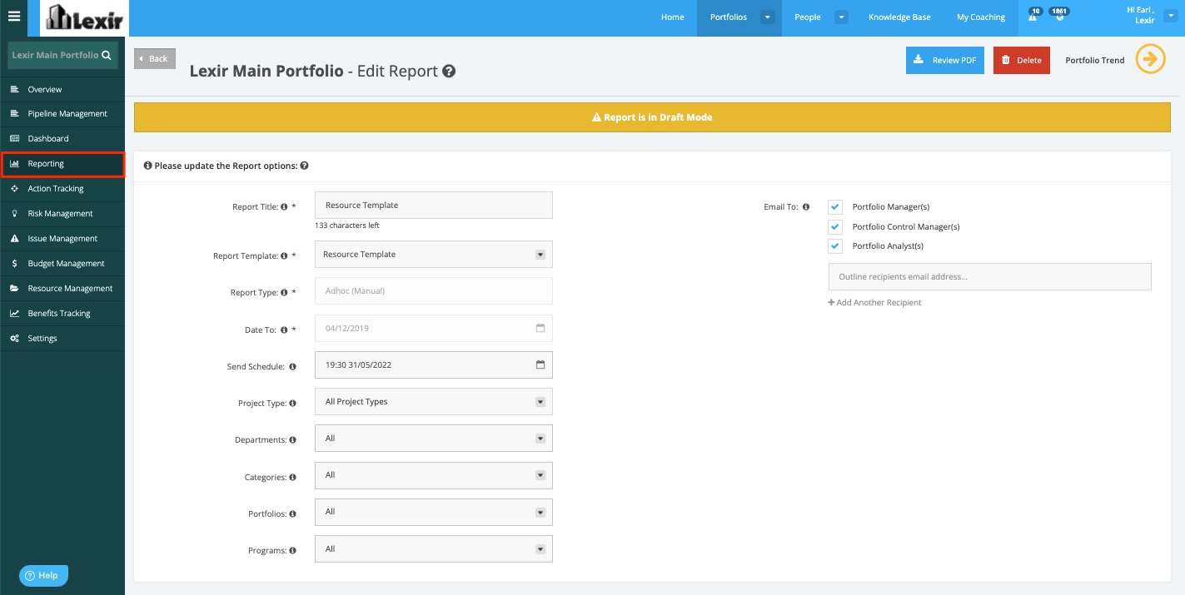The image size is (1185, 595).
Task: Click info icon next to Project Type
Action: (x=293, y=404)
